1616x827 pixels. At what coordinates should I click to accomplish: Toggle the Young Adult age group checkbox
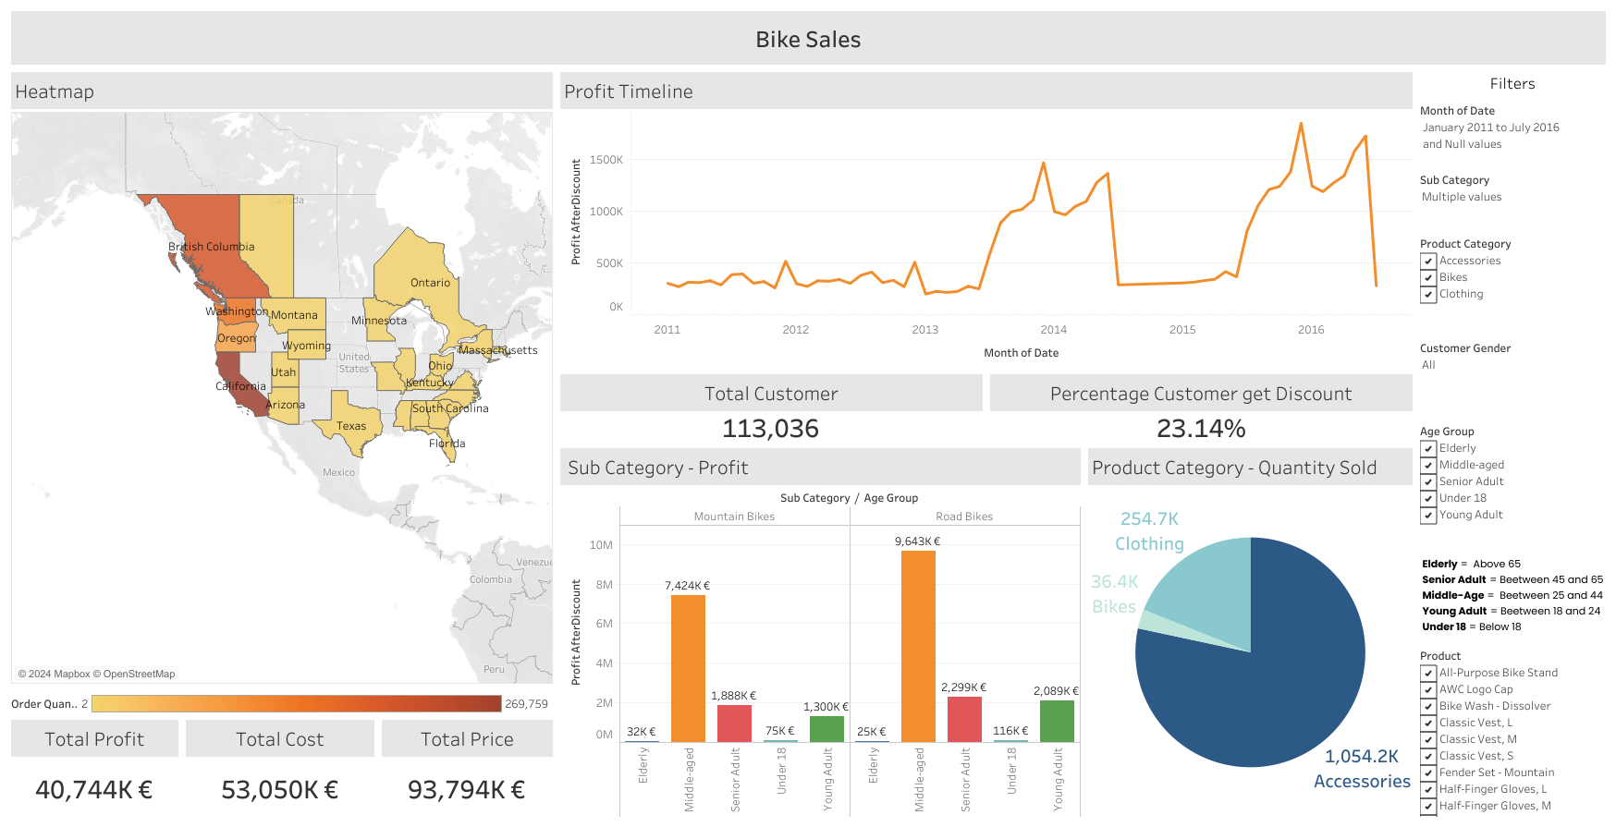(1428, 516)
